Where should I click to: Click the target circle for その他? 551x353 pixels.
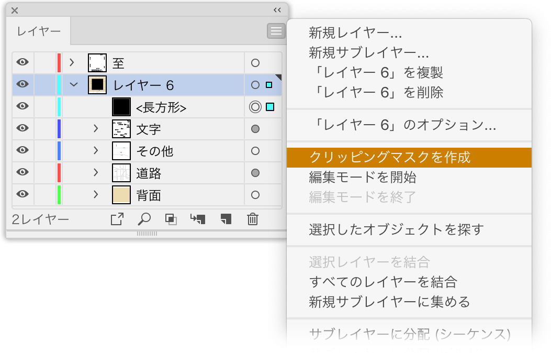255,151
